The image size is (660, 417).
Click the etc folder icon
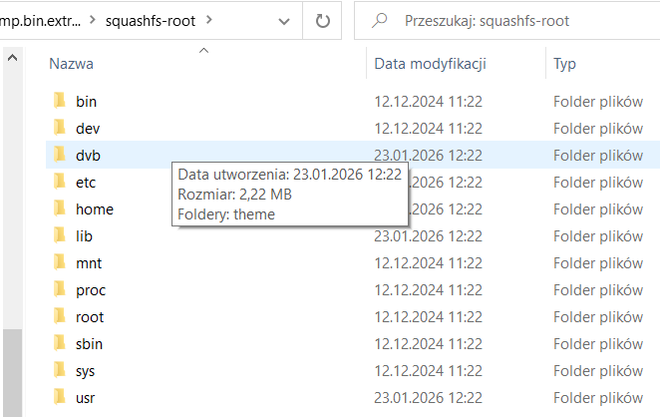pos(60,182)
